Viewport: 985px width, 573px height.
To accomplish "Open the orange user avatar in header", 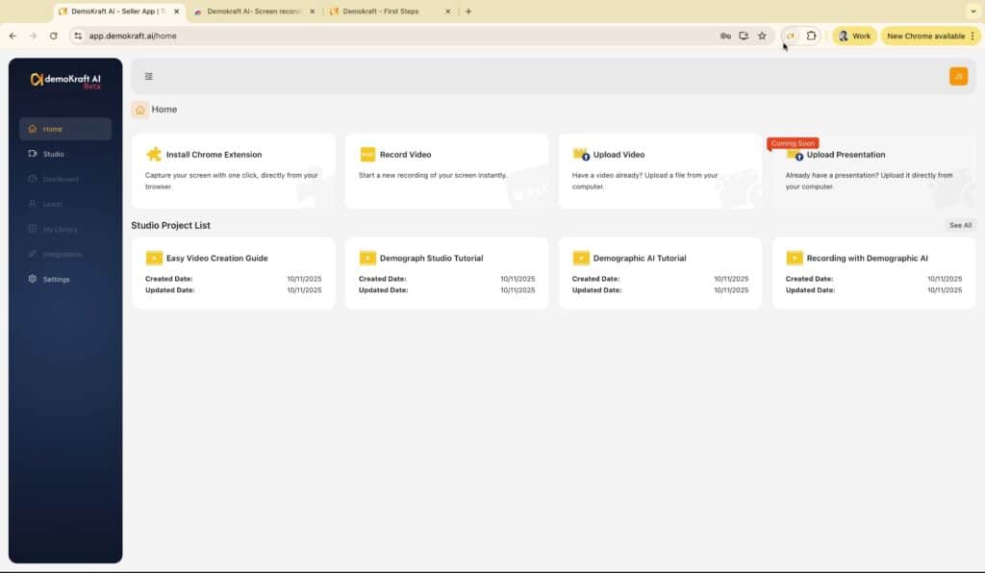I will pos(958,77).
